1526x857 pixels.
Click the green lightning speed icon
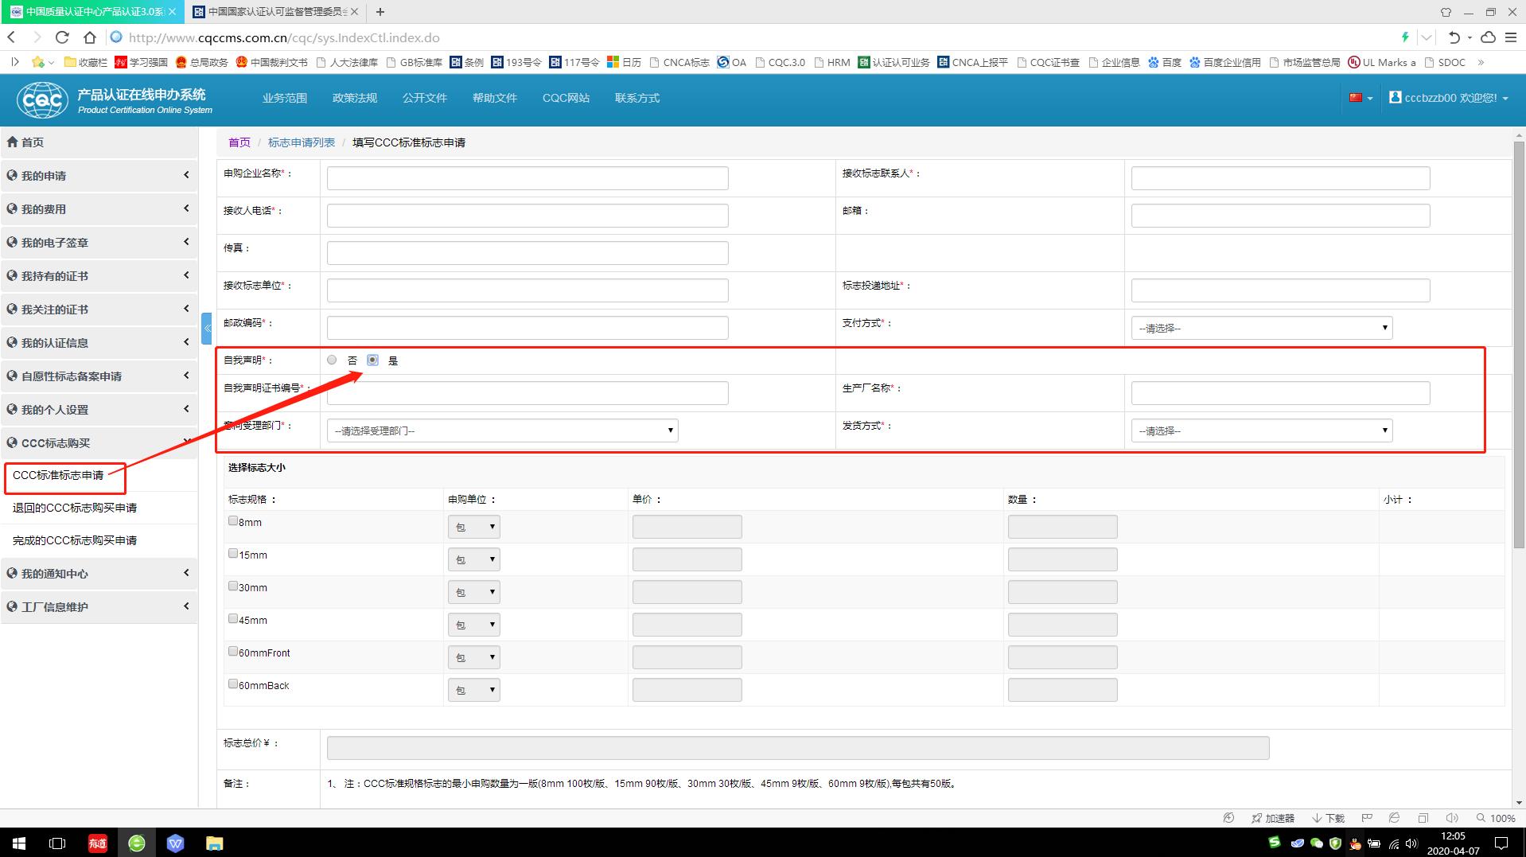click(1405, 37)
